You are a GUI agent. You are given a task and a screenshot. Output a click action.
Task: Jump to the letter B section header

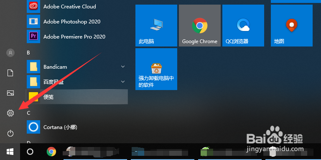28,53
